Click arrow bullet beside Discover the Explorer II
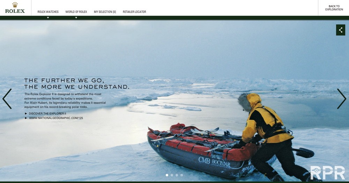349x183 pixels. [x=26, y=113]
